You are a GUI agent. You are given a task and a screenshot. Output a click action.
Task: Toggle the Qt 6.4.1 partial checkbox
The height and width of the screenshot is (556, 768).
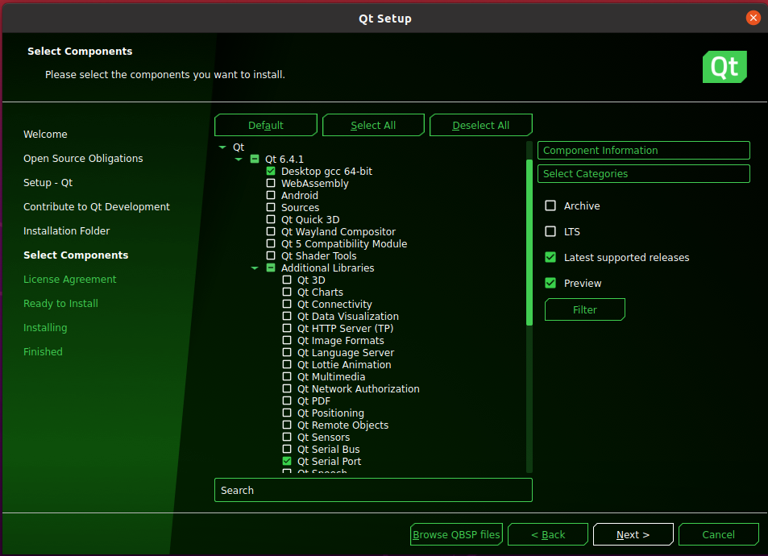coord(255,159)
